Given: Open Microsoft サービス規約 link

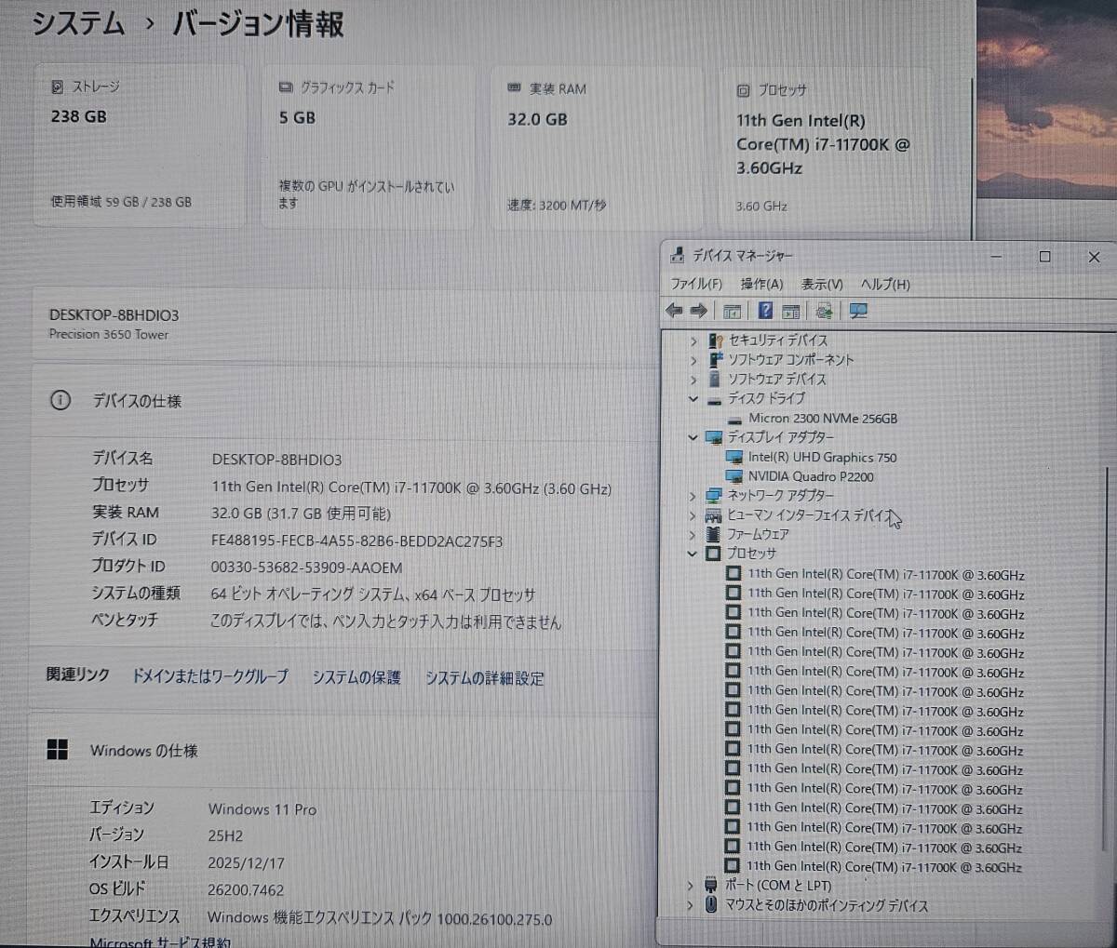Looking at the screenshot, I should tap(160, 941).
